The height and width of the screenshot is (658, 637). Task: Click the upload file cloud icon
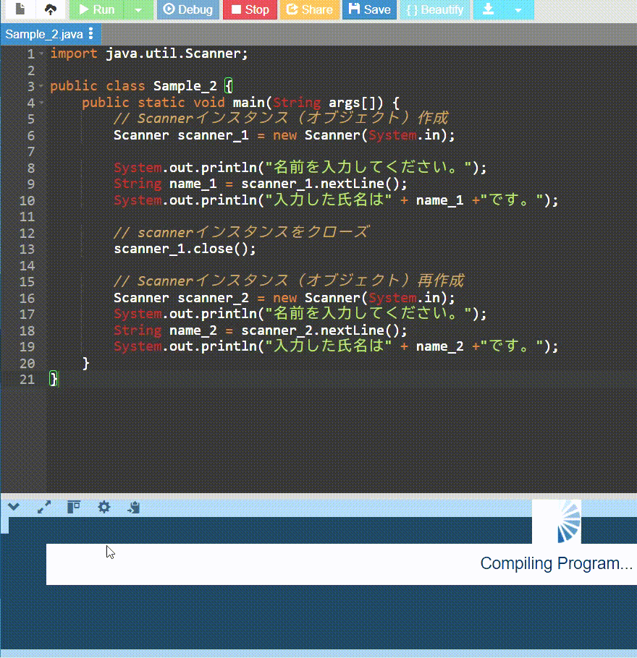tap(51, 9)
